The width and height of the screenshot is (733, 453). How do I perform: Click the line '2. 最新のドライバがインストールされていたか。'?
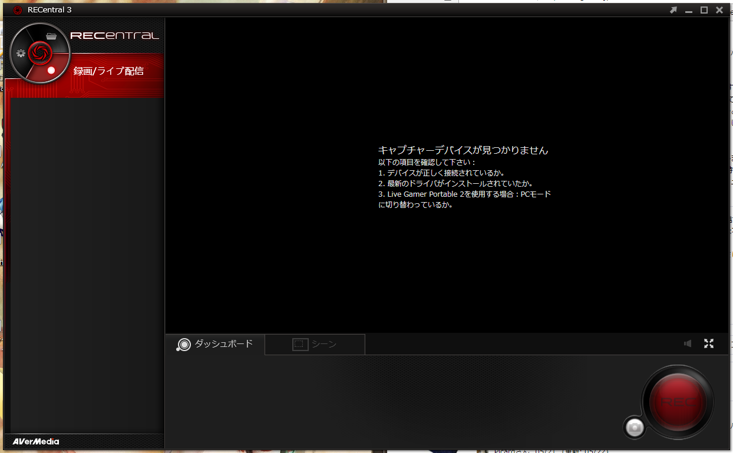[455, 184]
